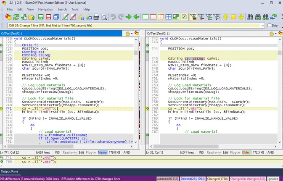Click the green right arrow toolbar icon
Screen dimensions: 283x181
point(129,17)
